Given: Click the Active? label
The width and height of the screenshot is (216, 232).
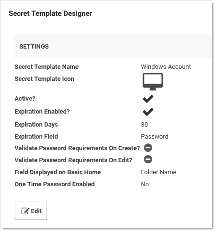Looking at the screenshot, I should point(25,99).
